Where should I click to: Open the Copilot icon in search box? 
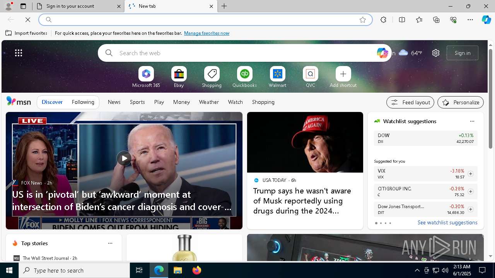point(382,53)
